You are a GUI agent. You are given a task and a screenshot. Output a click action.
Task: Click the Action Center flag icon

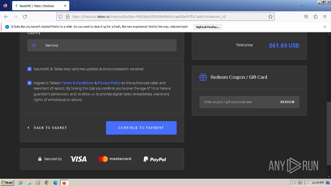306,183
